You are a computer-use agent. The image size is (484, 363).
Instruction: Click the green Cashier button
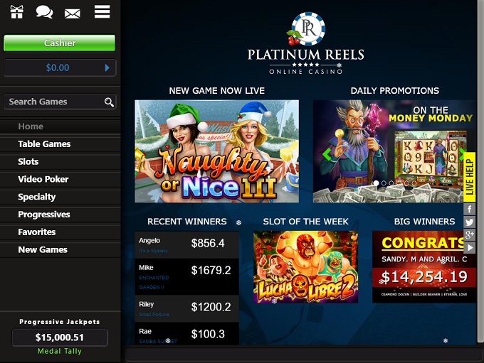(59, 43)
